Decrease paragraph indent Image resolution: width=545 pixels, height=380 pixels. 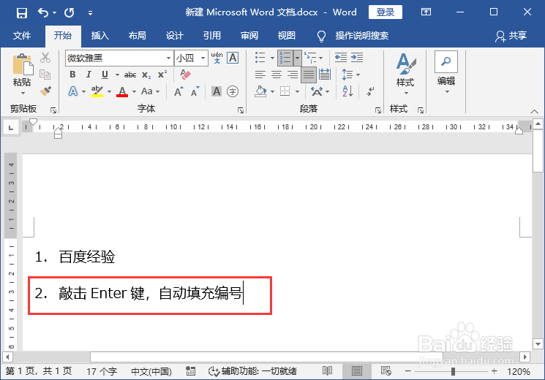(341, 57)
